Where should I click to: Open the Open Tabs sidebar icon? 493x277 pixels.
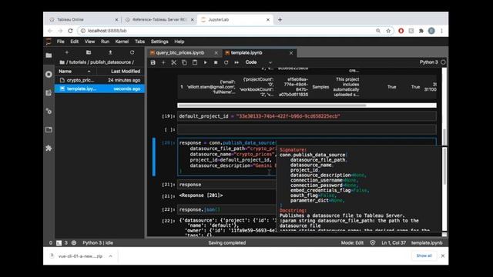pos(49,130)
